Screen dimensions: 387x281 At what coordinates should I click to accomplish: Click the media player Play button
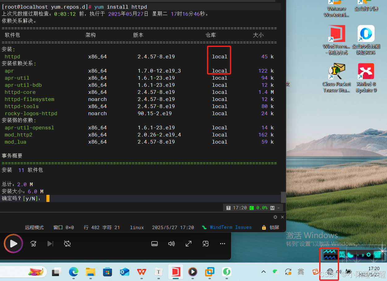pos(13,244)
